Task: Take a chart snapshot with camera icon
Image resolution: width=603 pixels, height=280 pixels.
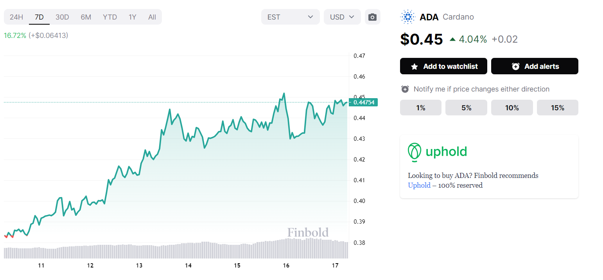Action: (373, 17)
